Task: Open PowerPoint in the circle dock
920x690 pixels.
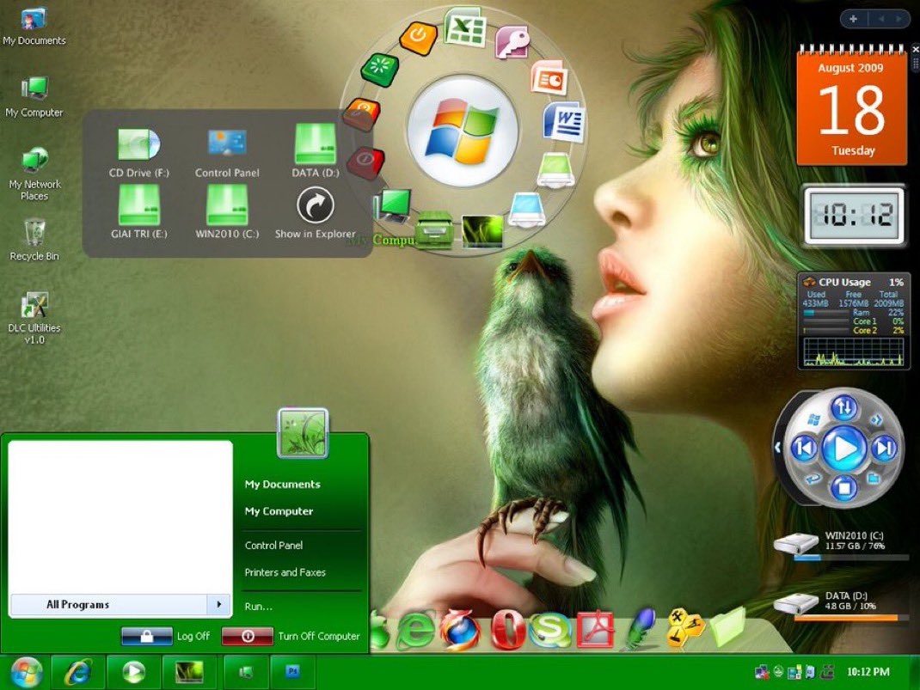Action: [549, 77]
